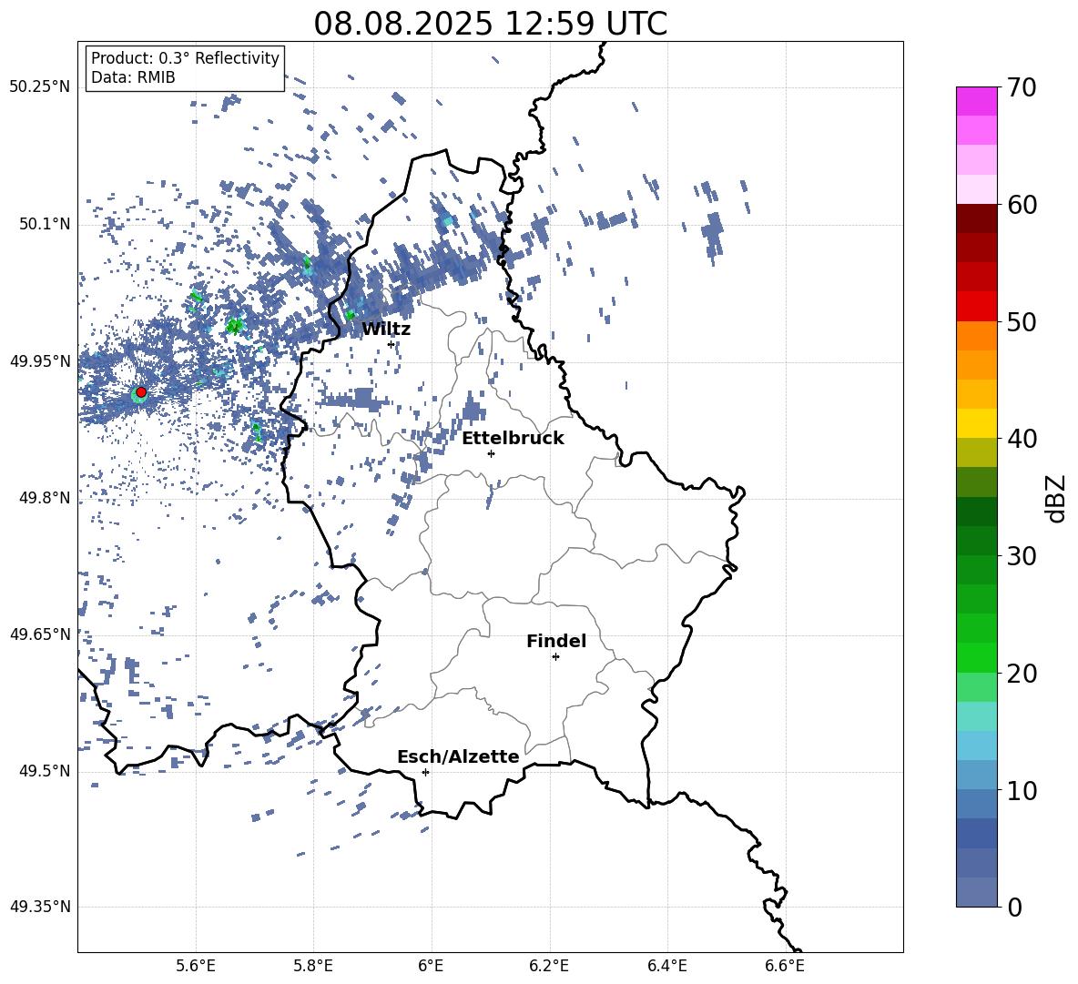Click the cross marker below Ettelbruck
1078x984 pixels.
pos(491,453)
